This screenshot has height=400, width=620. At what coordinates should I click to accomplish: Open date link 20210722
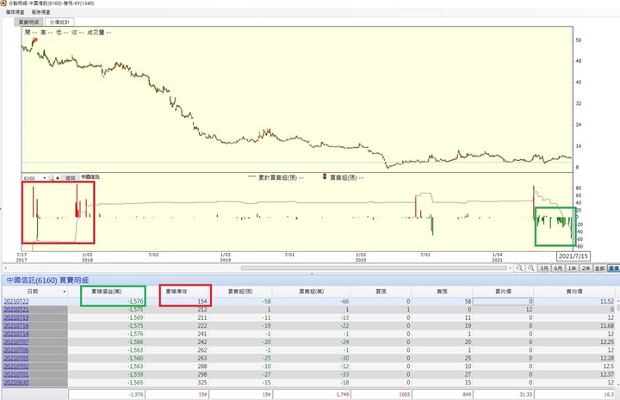[16, 301]
